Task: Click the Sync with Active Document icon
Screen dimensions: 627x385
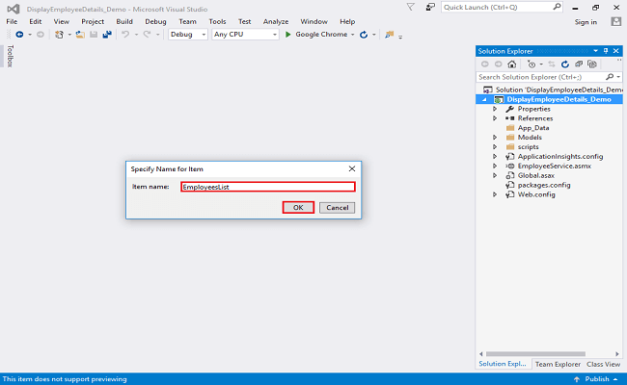Action: click(x=552, y=64)
